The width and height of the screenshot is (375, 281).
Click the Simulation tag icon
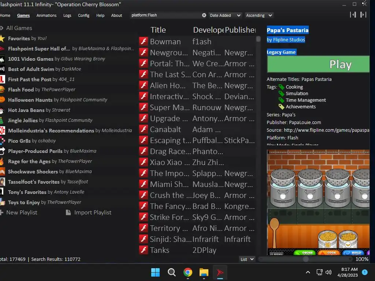click(282, 94)
